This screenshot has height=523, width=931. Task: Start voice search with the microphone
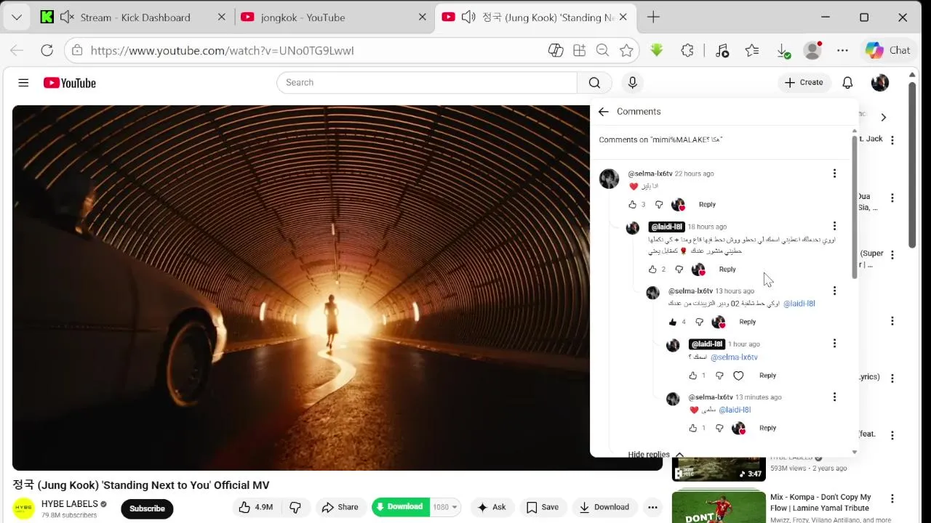[632, 83]
